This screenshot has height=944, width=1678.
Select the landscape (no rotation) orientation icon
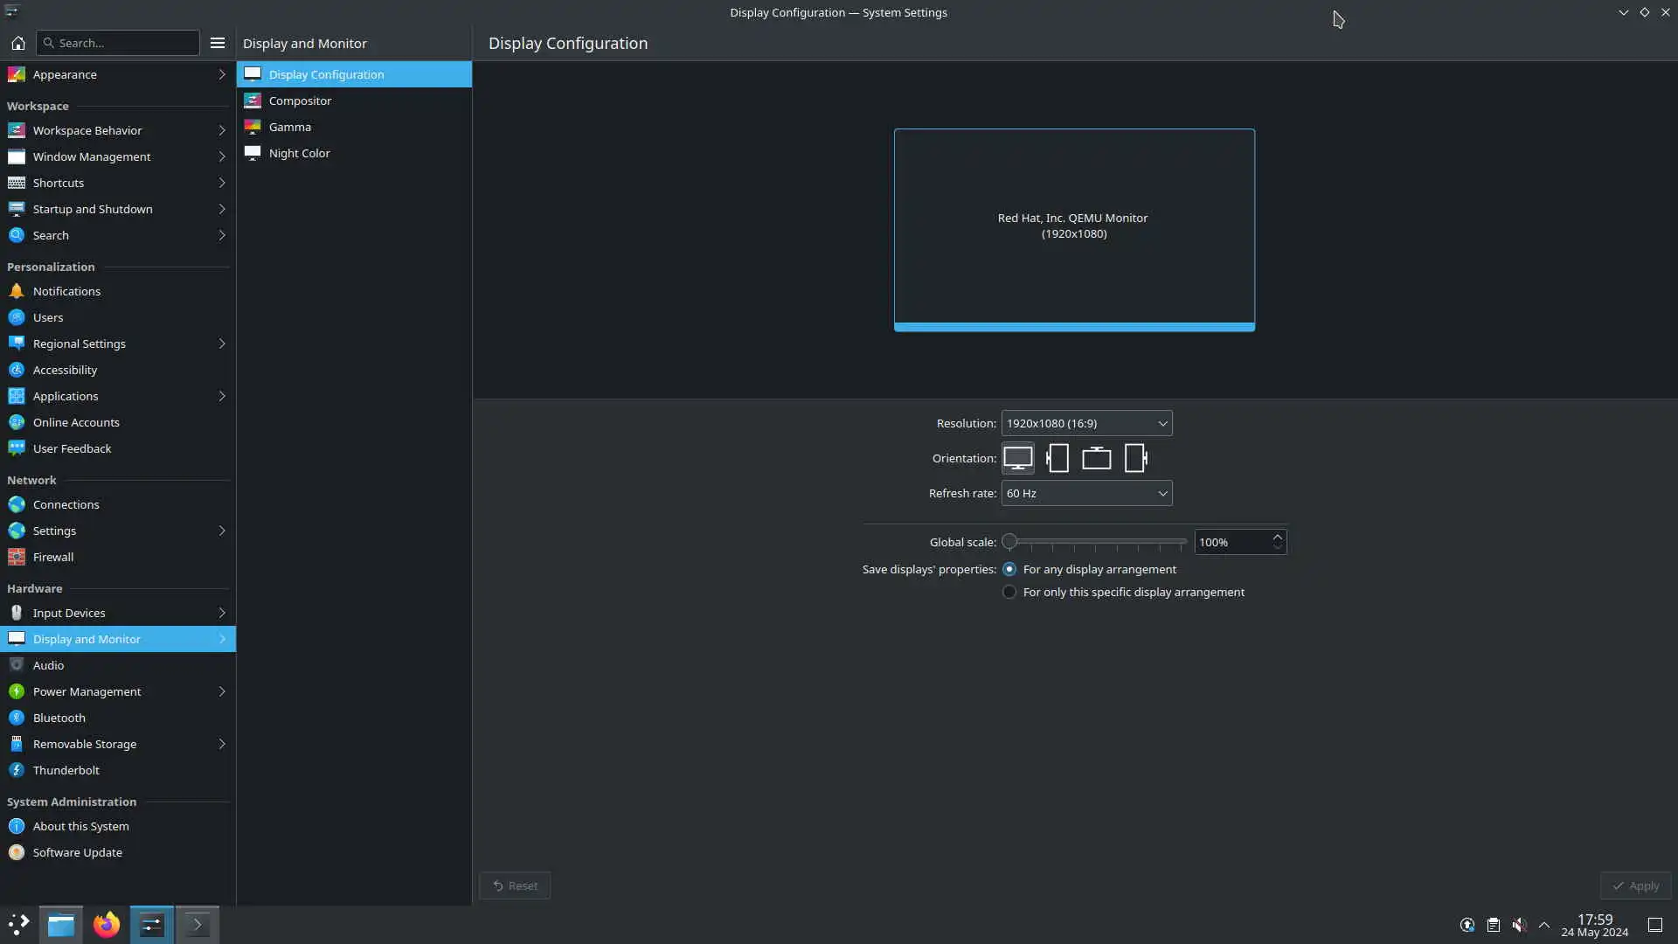pos(1017,458)
